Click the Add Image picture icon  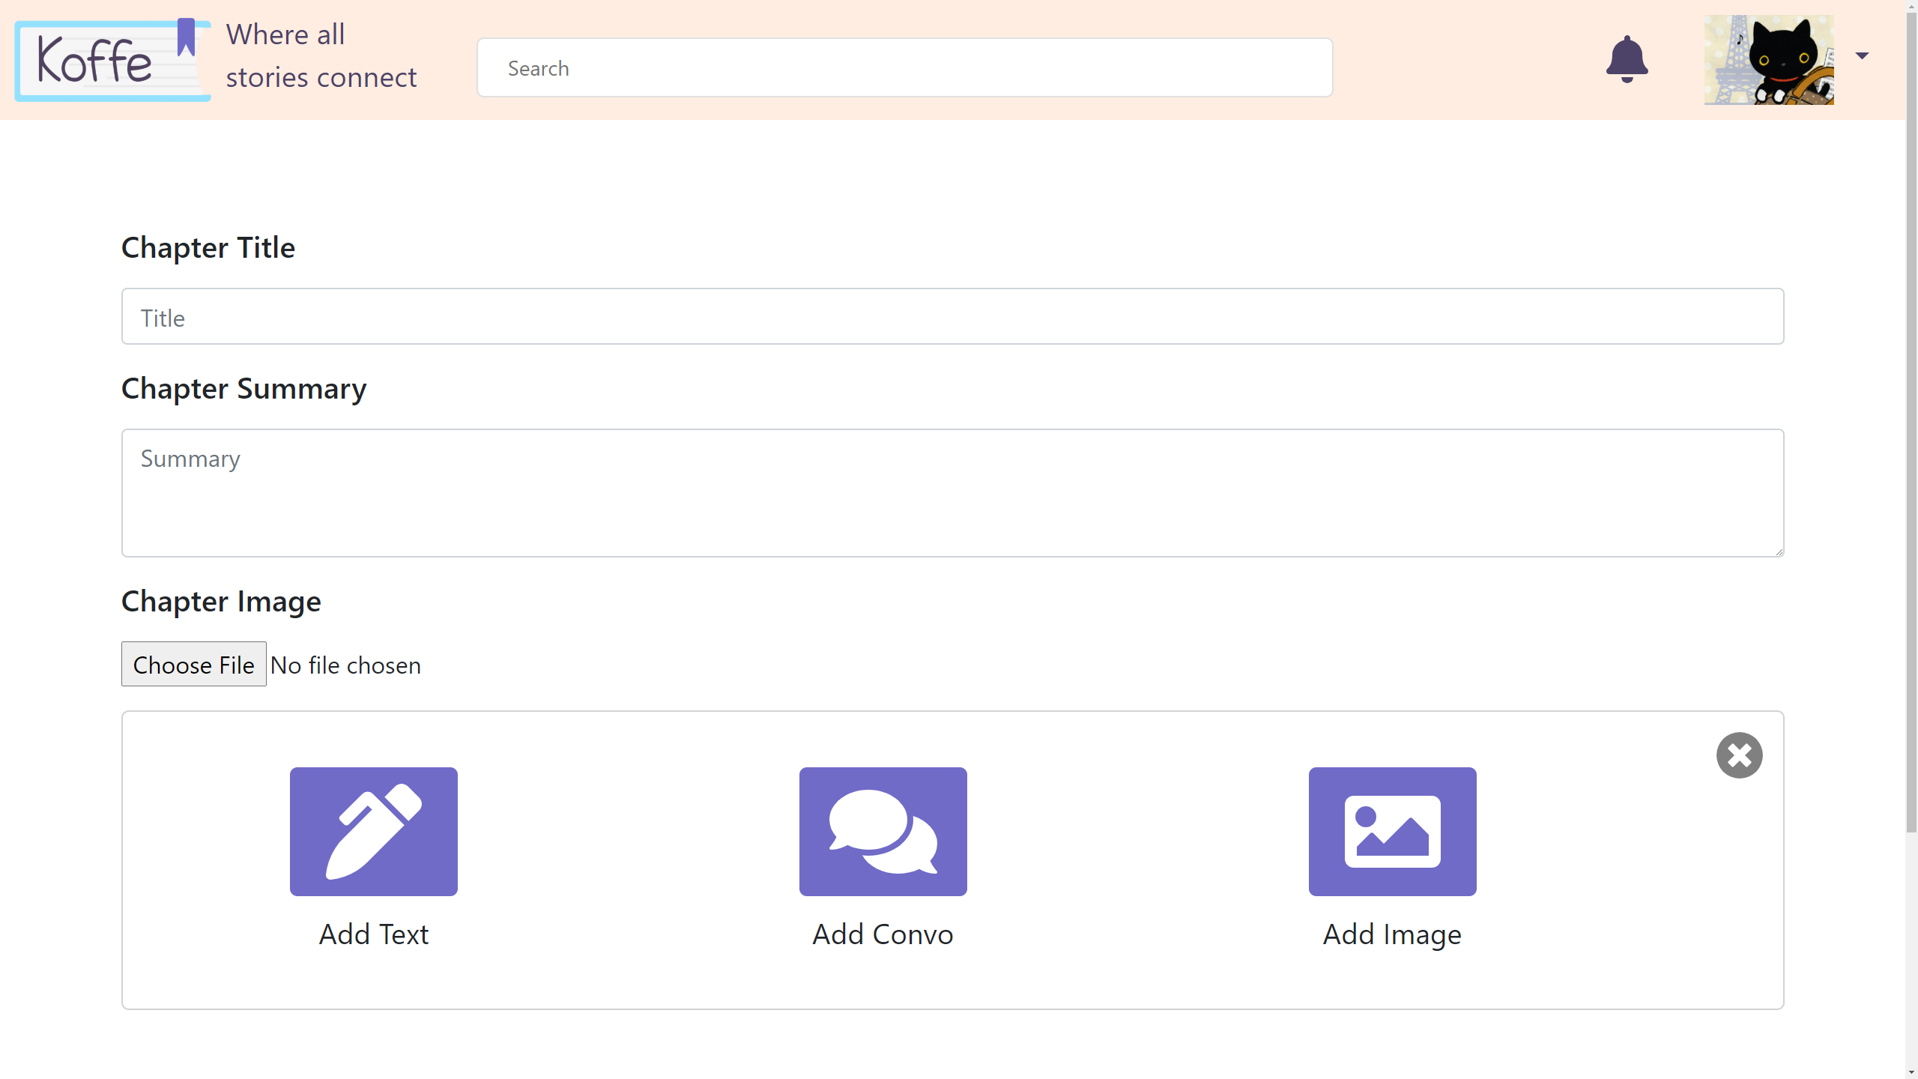pyautogui.click(x=1393, y=831)
